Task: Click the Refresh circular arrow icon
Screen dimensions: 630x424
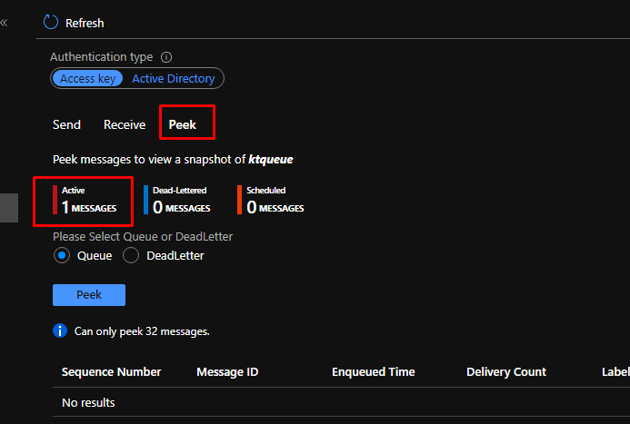Action: pos(51,22)
